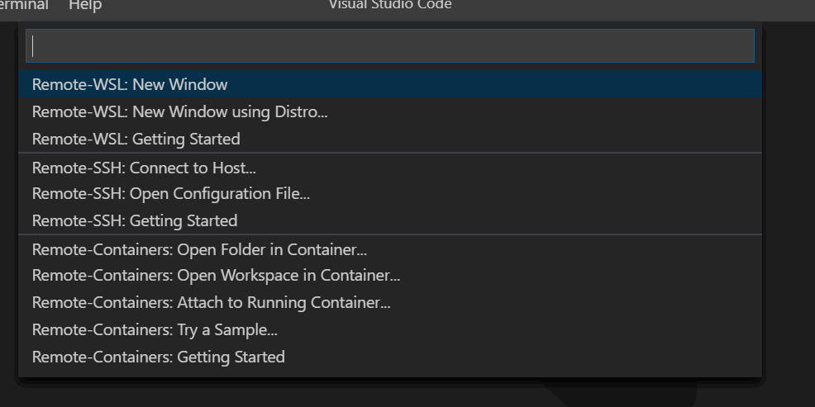The image size is (815, 407).
Task: Run Remote-WSL: New Window command
Action: [130, 84]
